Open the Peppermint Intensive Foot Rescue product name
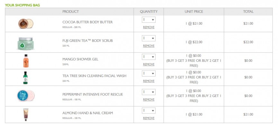Image resolution: width=278 pixels, height=125 pixels. click(93, 95)
